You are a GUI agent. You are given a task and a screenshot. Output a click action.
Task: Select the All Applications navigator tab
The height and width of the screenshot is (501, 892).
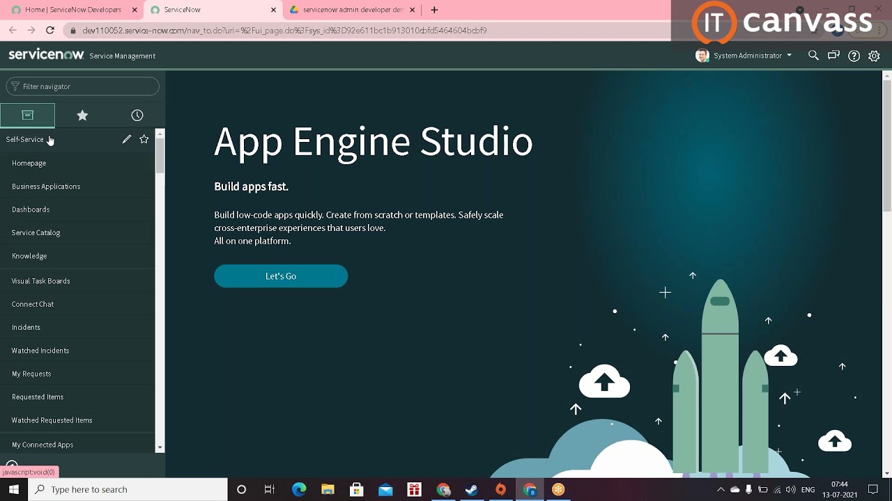pos(28,115)
